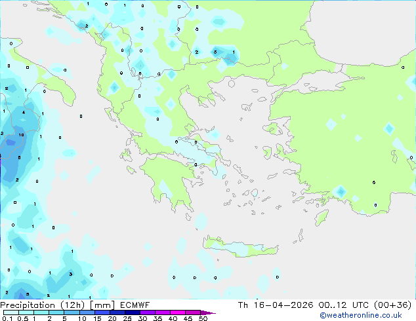This screenshot has height=321, width=416.
Task: Click the over-50 mm legend arrow tip
Action: click(208, 312)
